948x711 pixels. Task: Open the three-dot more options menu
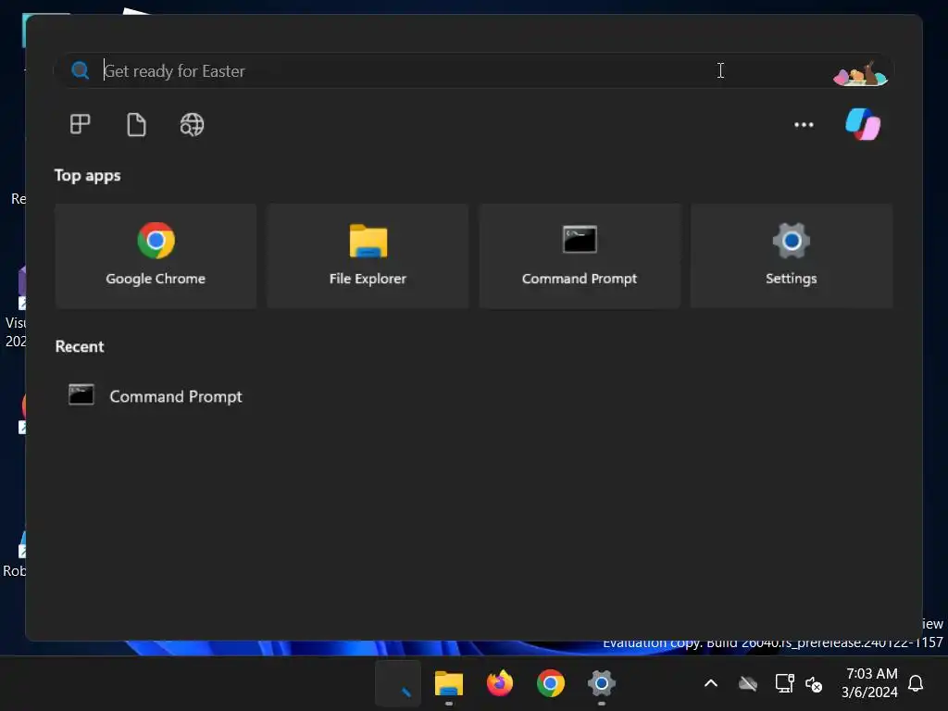coord(804,125)
